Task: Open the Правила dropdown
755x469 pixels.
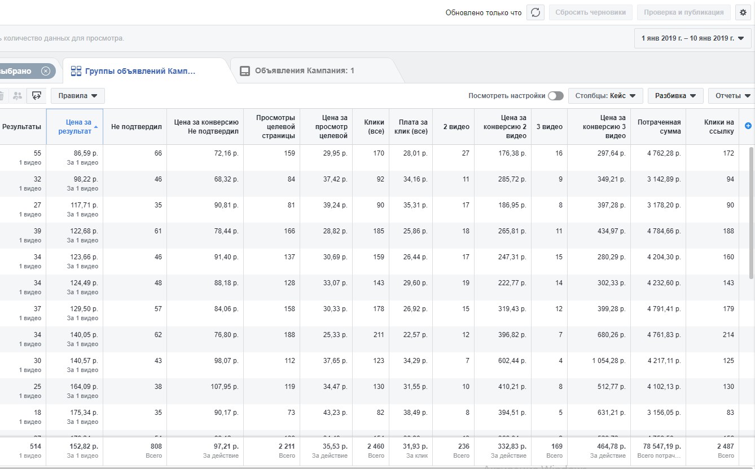Action: pos(78,96)
